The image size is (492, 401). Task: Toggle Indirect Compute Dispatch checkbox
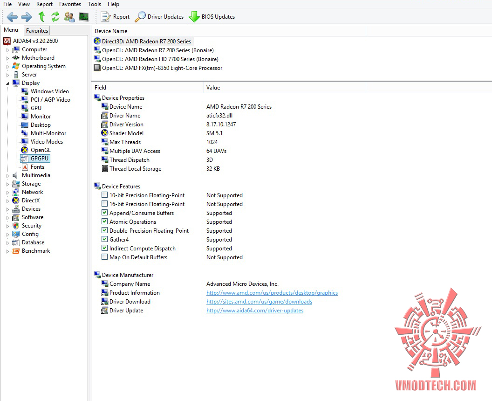pos(104,248)
